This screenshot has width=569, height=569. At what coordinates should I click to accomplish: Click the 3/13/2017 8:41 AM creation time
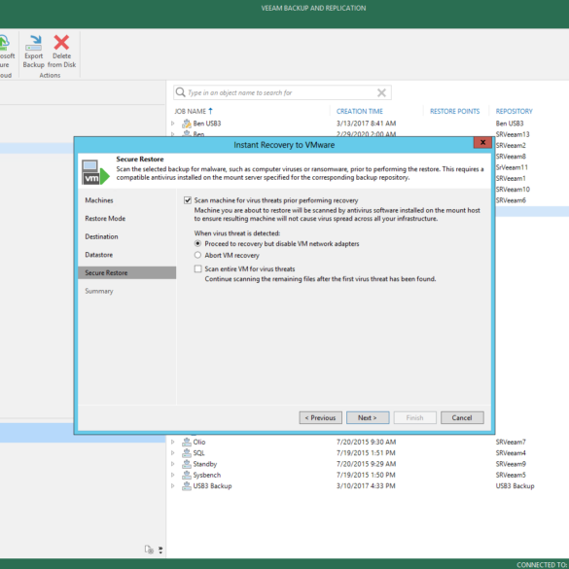[366, 124]
